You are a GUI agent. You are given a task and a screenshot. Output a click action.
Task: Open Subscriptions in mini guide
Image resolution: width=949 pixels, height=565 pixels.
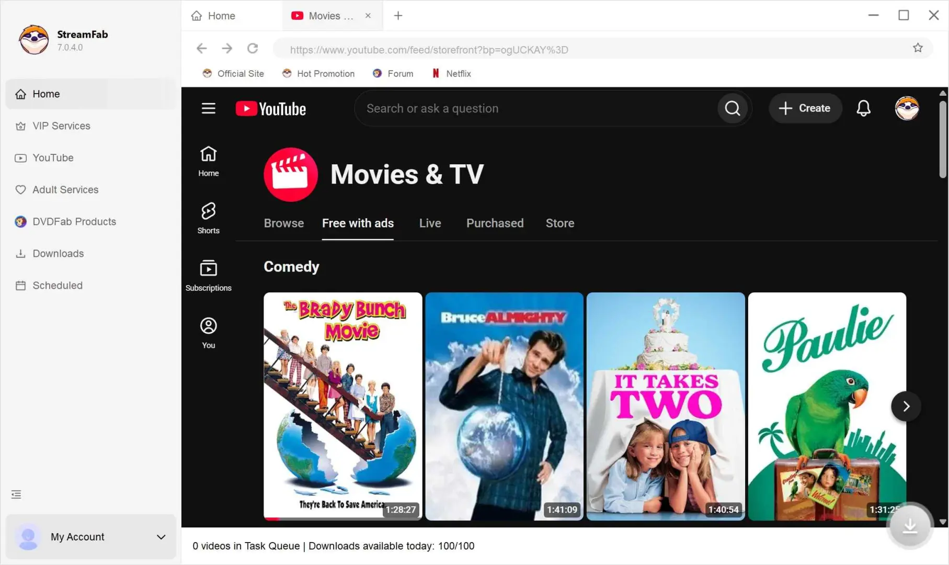(x=209, y=276)
